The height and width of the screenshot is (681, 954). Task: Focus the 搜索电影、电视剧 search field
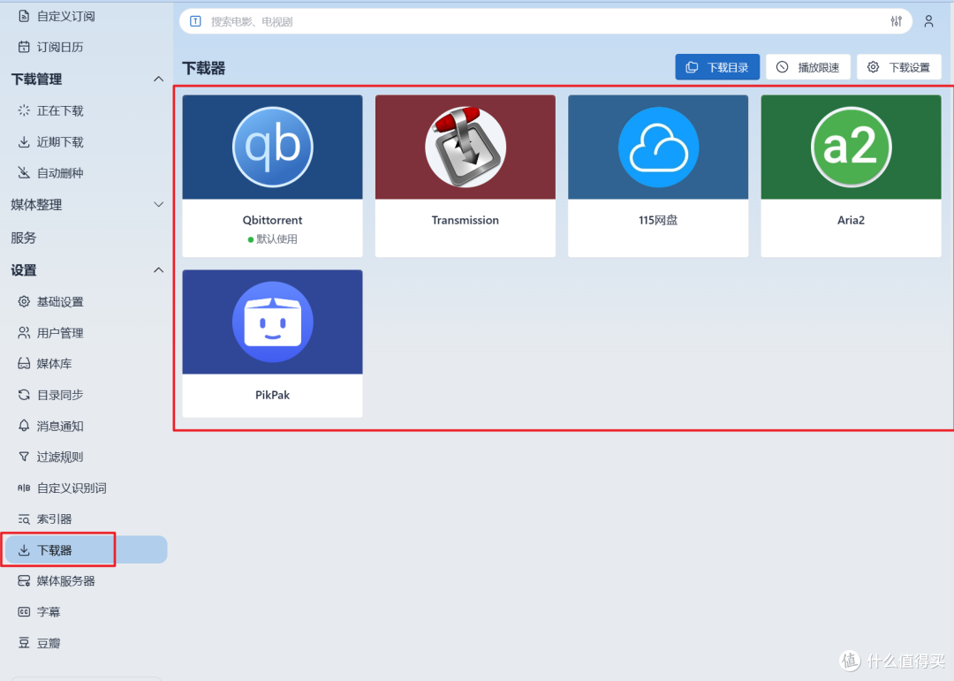tap(545, 21)
